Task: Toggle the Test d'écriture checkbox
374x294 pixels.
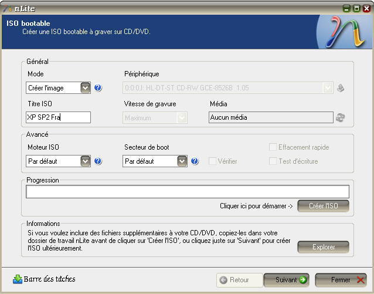Action: click(273, 161)
